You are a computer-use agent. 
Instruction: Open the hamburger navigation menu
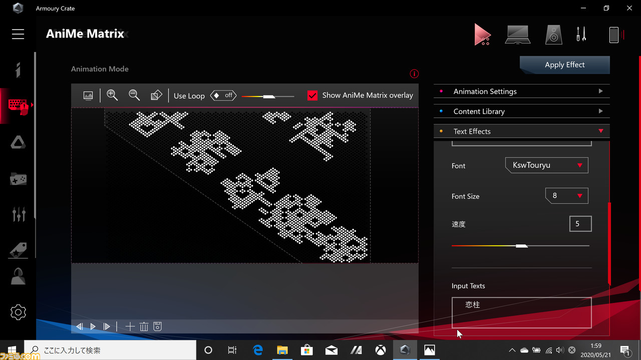[x=18, y=34]
